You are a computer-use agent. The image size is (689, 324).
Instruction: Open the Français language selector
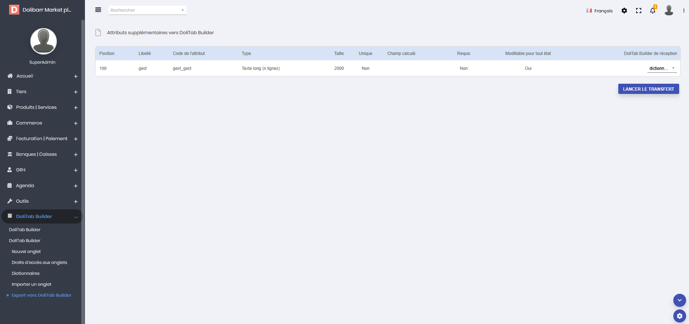[x=600, y=11]
